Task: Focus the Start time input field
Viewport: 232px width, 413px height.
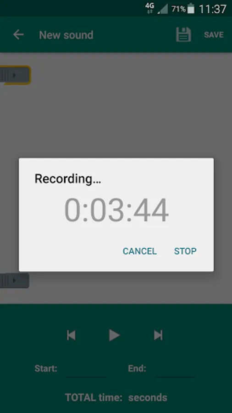Action: (x=86, y=369)
